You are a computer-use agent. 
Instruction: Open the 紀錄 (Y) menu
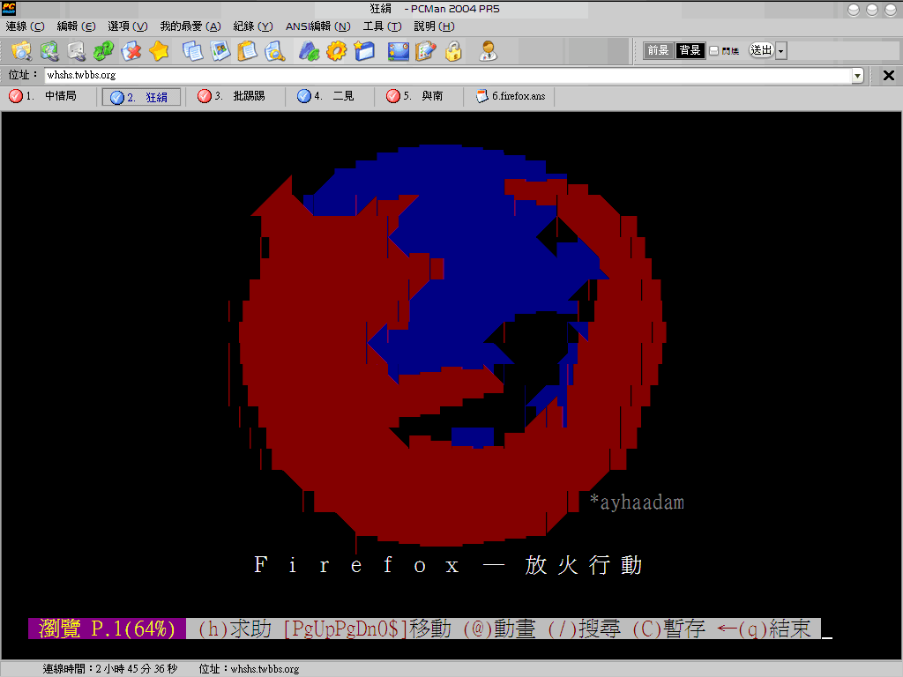pyautogui.click(x=253, y=26)
